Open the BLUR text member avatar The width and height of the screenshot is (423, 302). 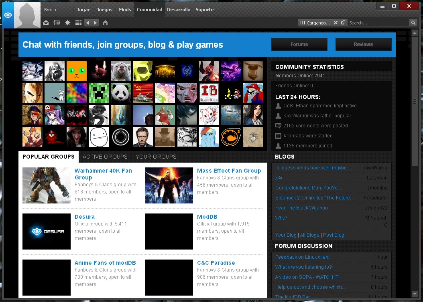[x=77, y=115]
